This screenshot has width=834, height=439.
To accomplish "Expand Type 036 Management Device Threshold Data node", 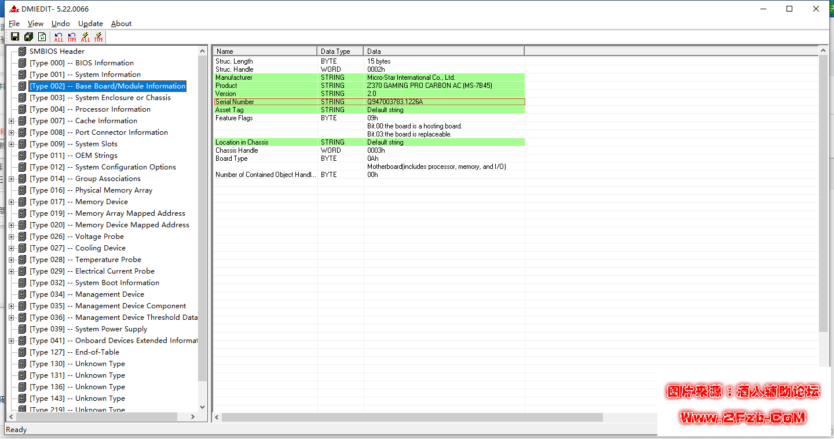I will click(12, 318).
